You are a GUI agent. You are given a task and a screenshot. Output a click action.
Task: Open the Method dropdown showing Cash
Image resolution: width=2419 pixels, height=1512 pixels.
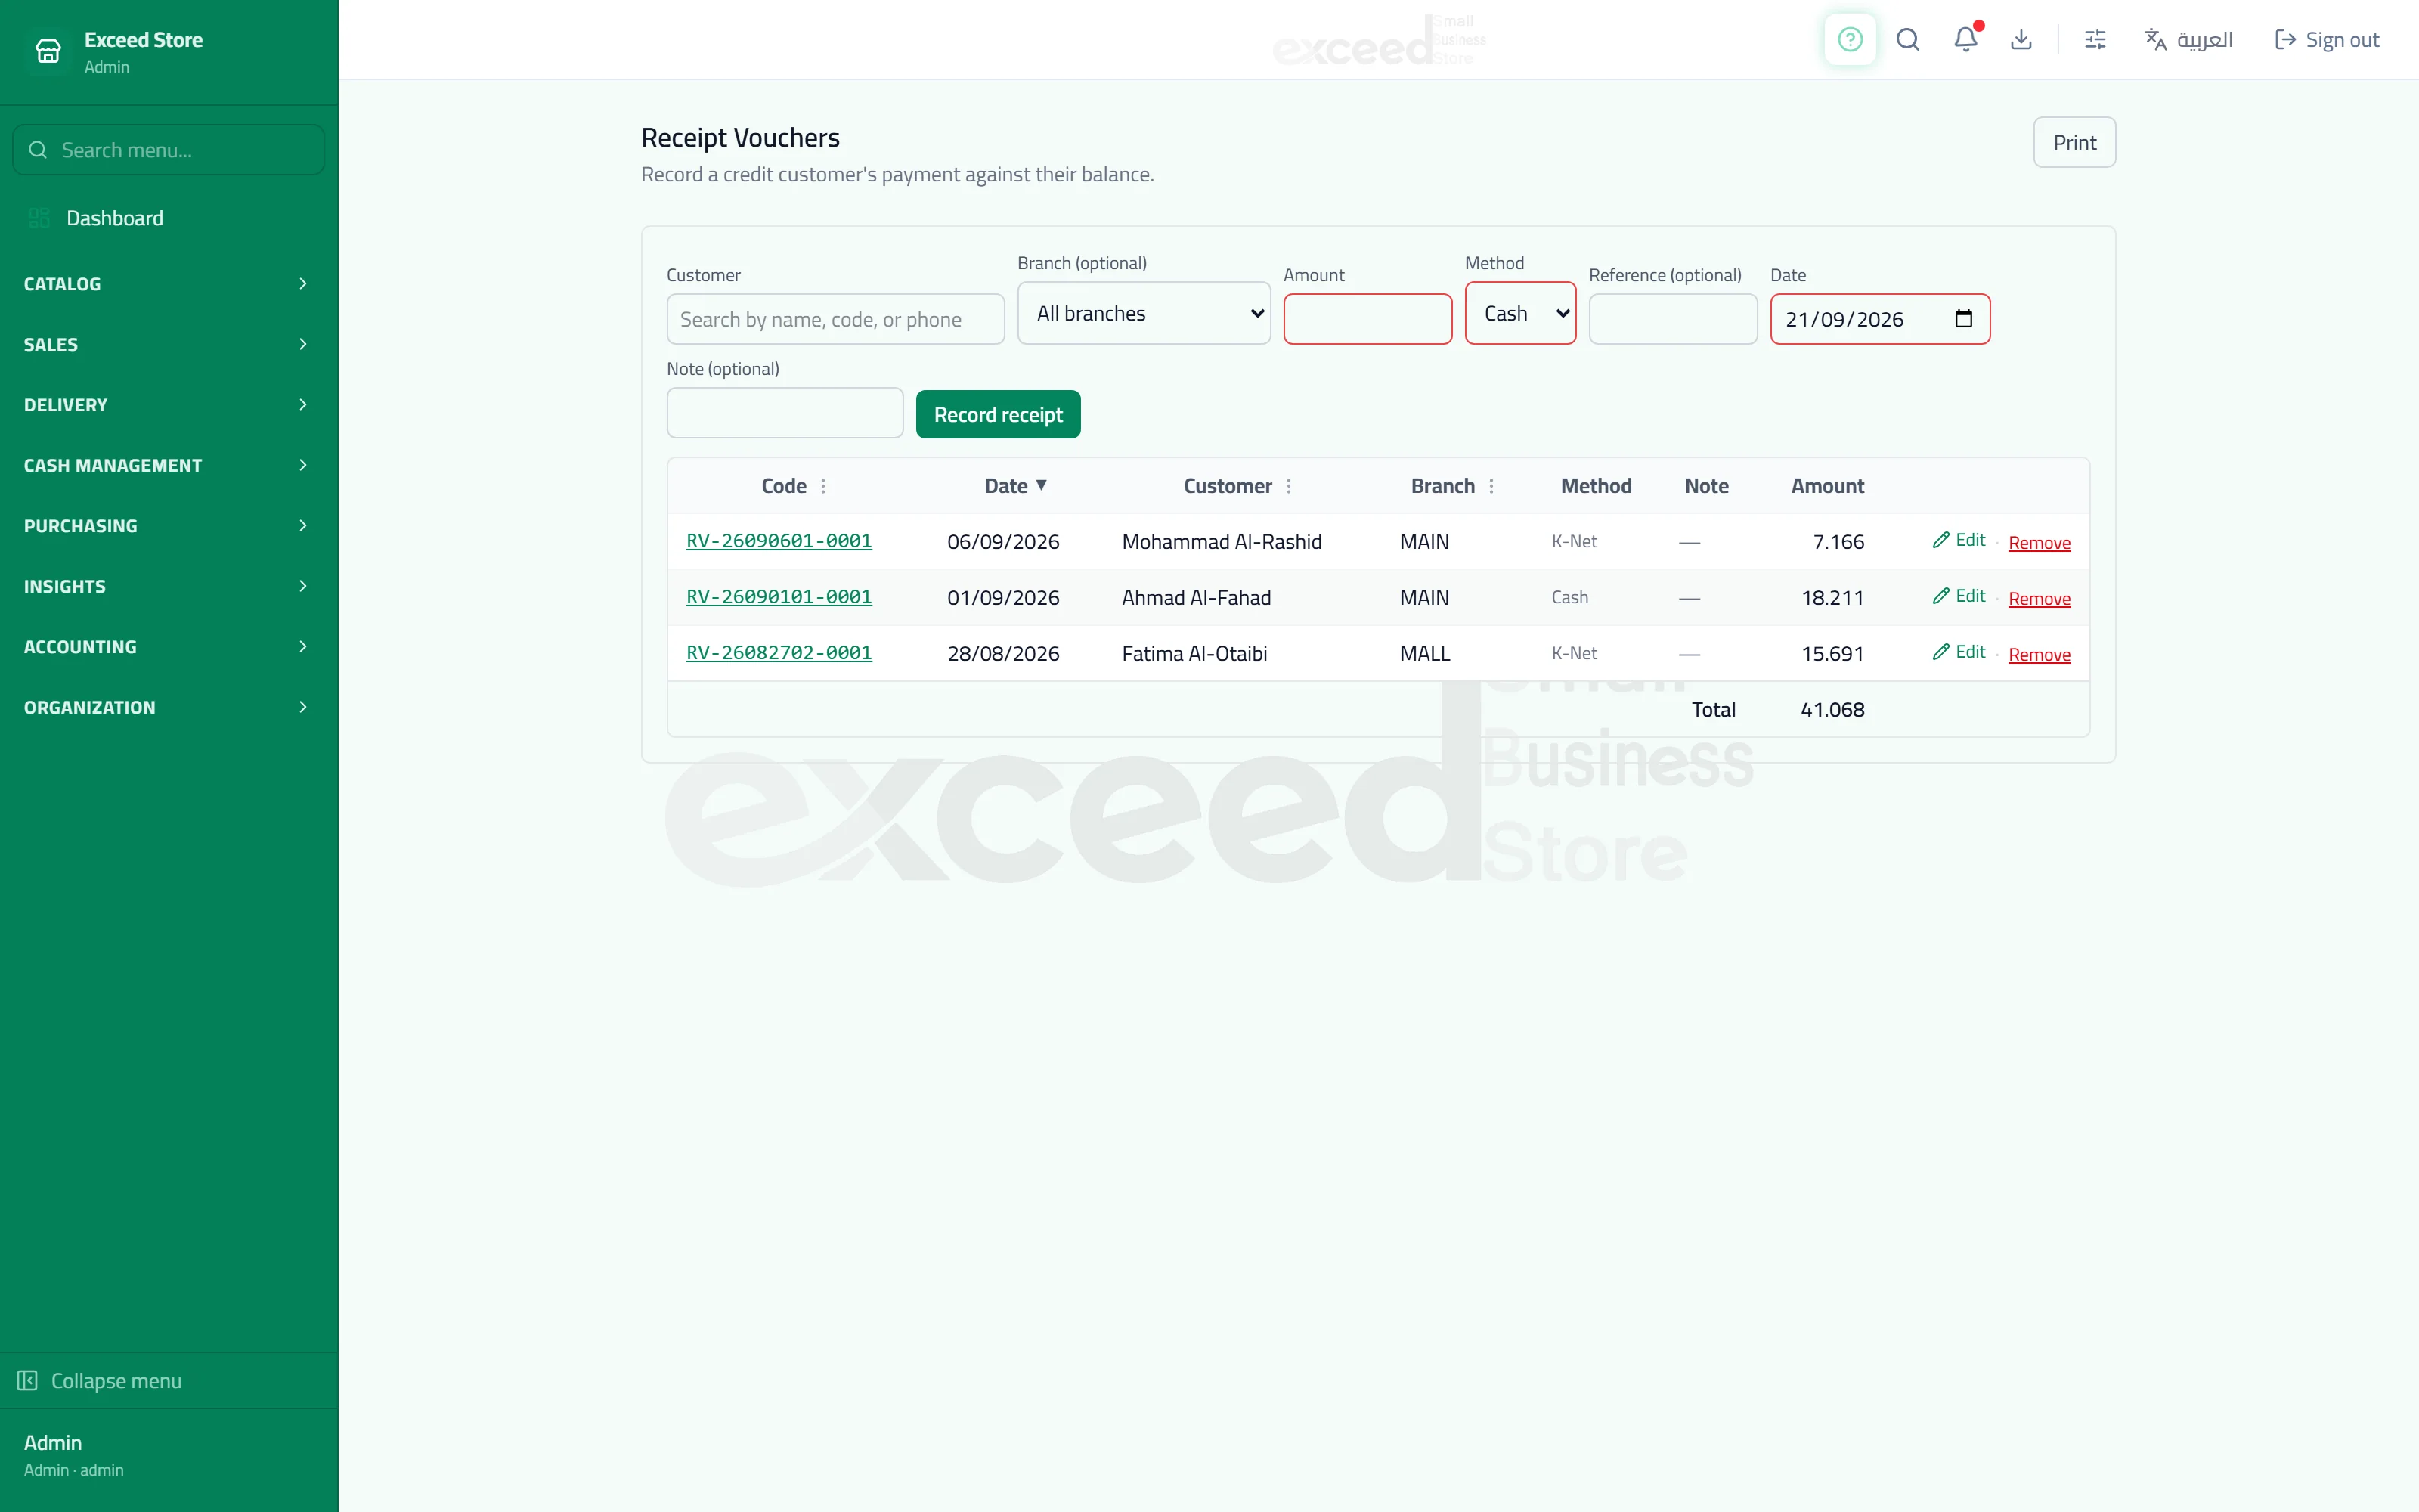[1520, 313]
